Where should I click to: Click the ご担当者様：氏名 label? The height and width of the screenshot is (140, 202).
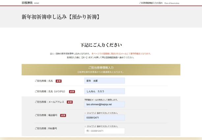coord(44,81)
